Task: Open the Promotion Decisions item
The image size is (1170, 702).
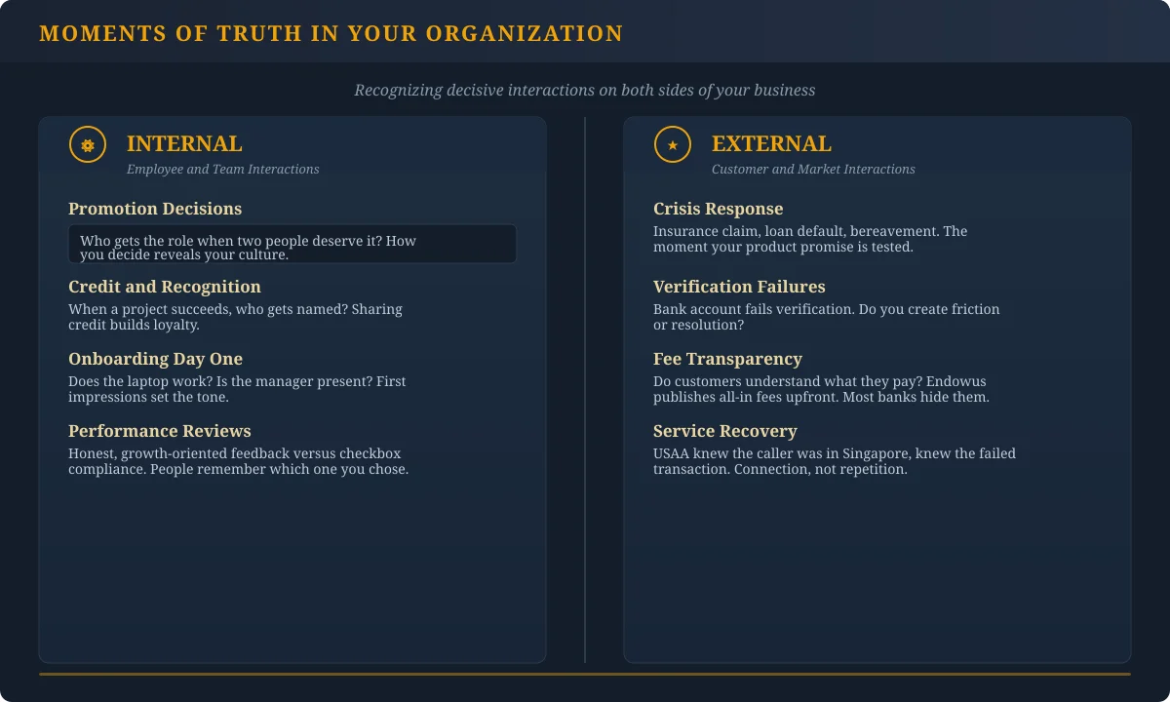Action: pos(155,209)
